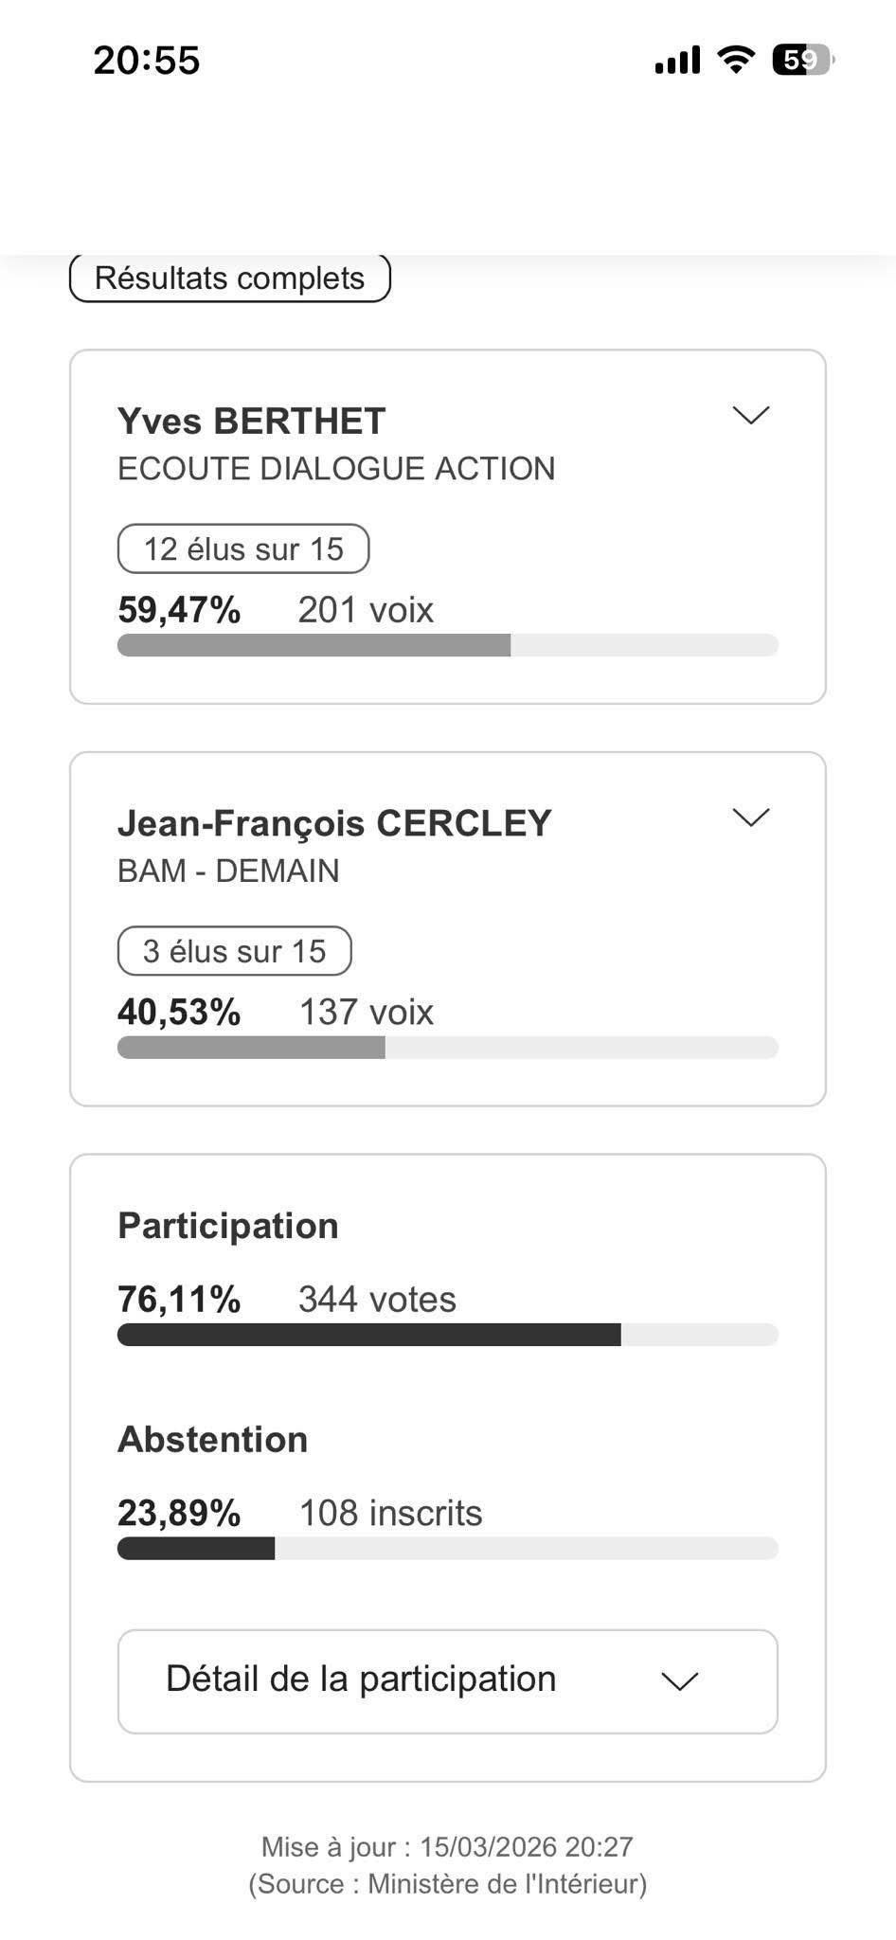896x1940 pixels.
Task: Click the BERTHET 59,47% vote progress bar
Action: 447,645
